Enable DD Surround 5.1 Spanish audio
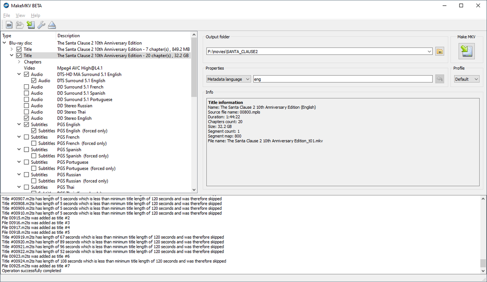 pyautogui.click(x=26, y=93)
